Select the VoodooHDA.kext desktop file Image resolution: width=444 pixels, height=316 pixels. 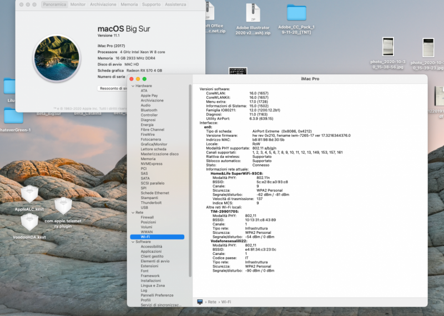[29, 222]
